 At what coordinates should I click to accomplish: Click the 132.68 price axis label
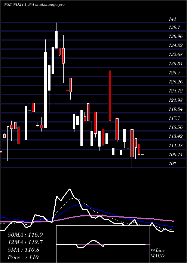point(176,54)
